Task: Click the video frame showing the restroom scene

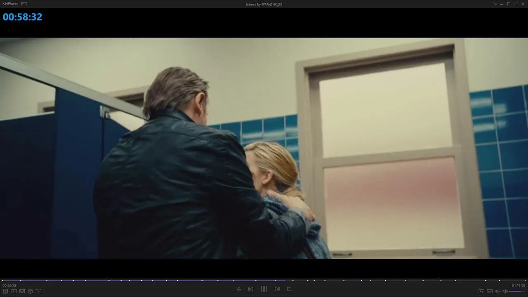Action: coord(264,148)
